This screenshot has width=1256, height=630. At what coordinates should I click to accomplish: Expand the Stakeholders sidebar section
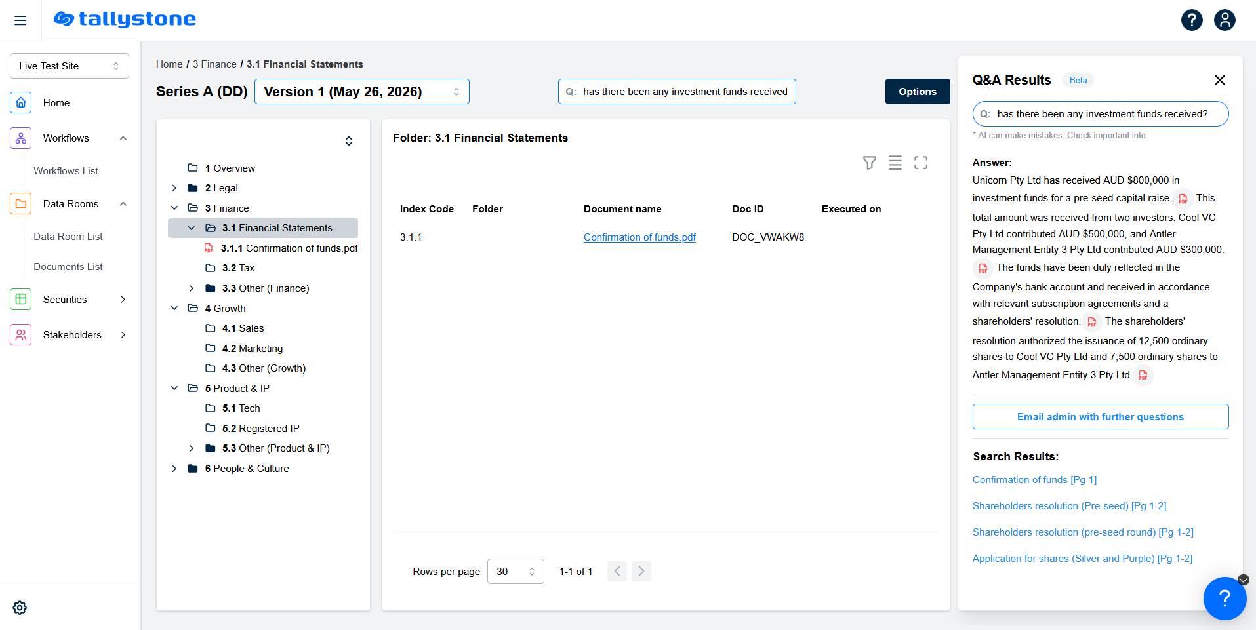(x=123, y=335)
